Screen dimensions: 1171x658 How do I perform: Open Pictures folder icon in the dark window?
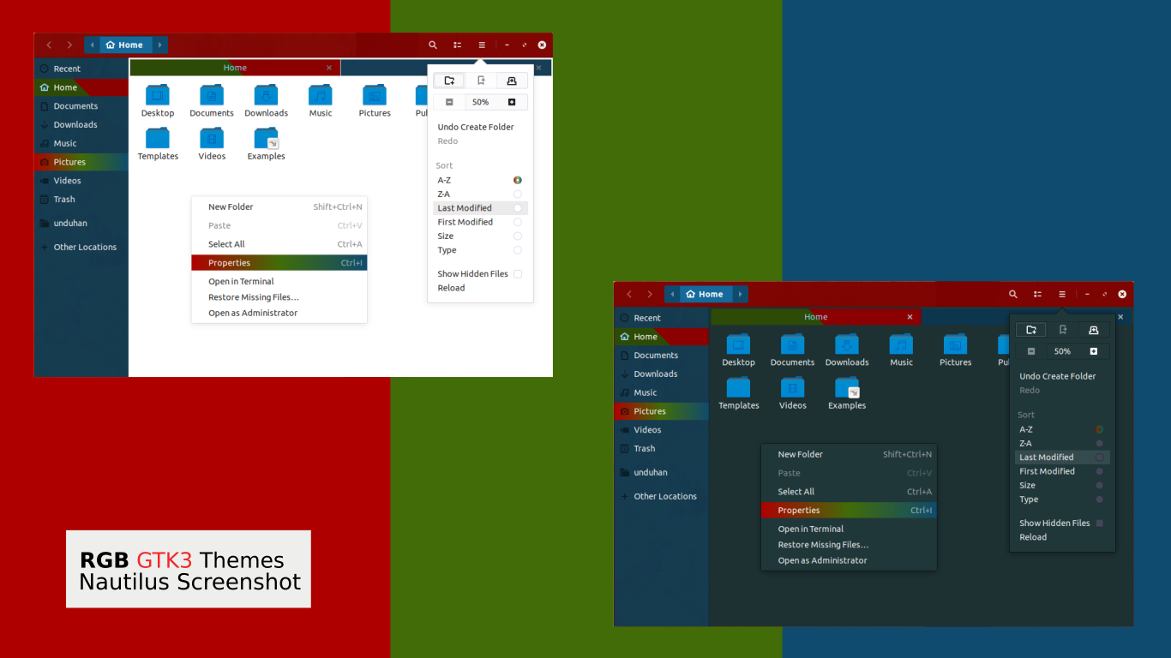955,344
